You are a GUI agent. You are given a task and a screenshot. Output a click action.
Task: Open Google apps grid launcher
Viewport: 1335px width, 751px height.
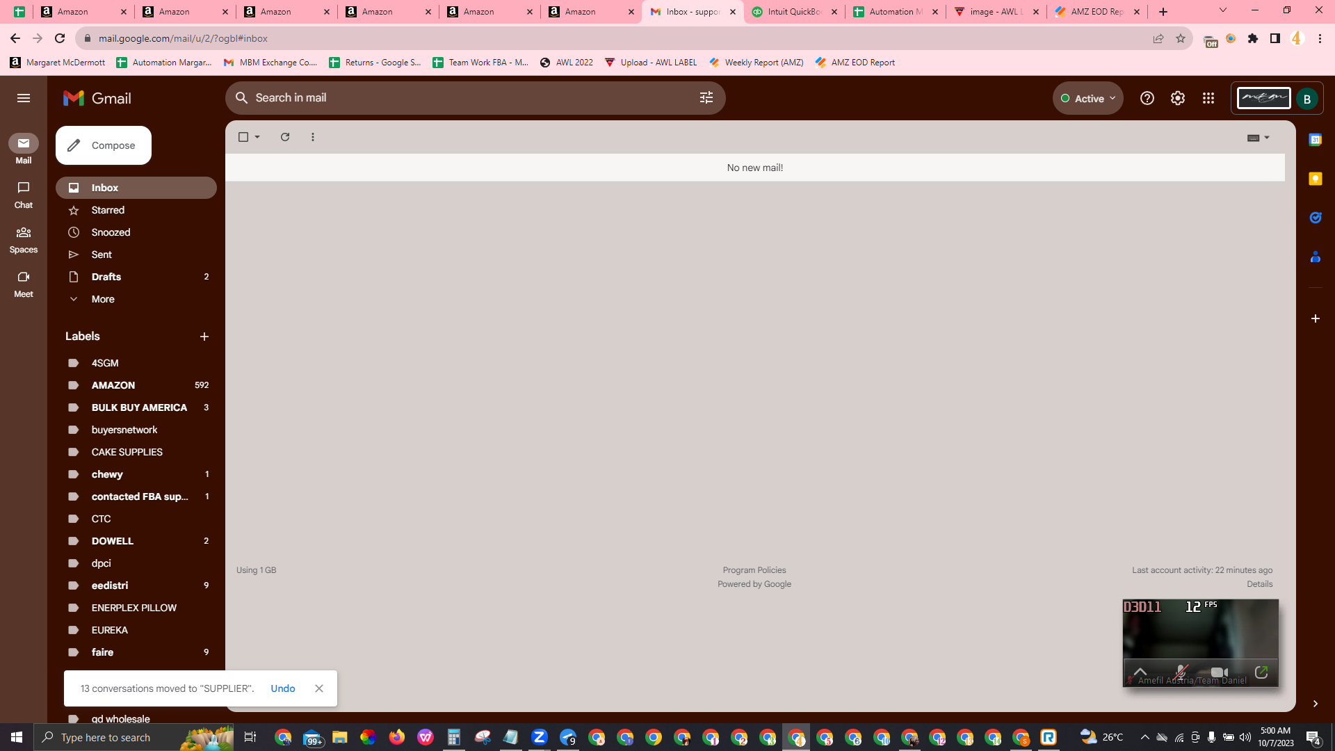[1208, 98]
